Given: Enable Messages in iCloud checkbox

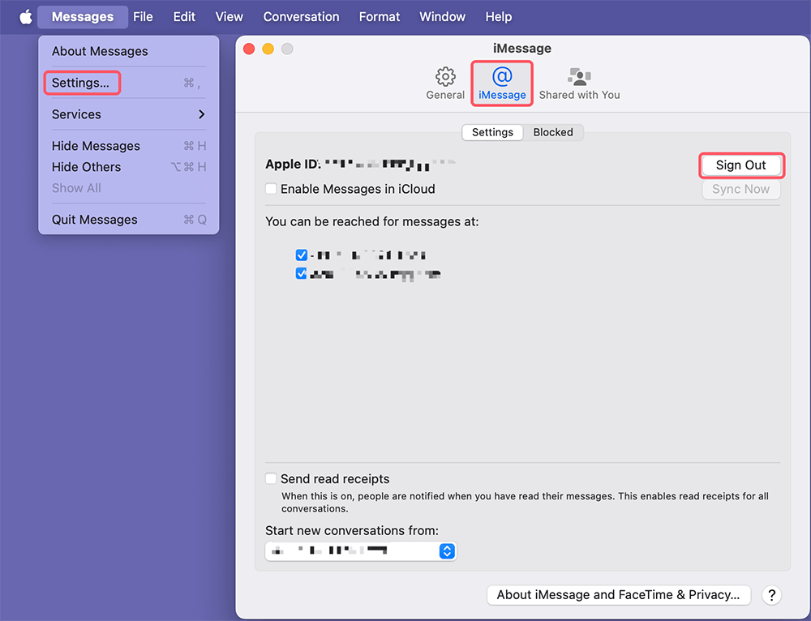Looking at the screenshot, I should pyautogui.click(x=272, y=189).
